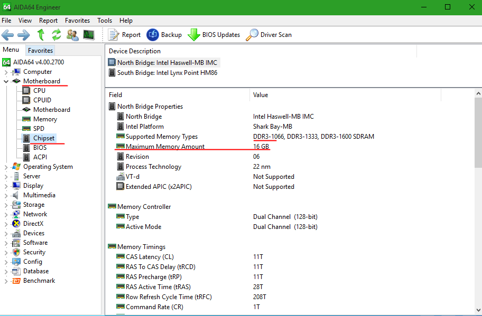Expand the Computer tree node
This screenshot has width=482, height=316.
[x=6, y=72]
